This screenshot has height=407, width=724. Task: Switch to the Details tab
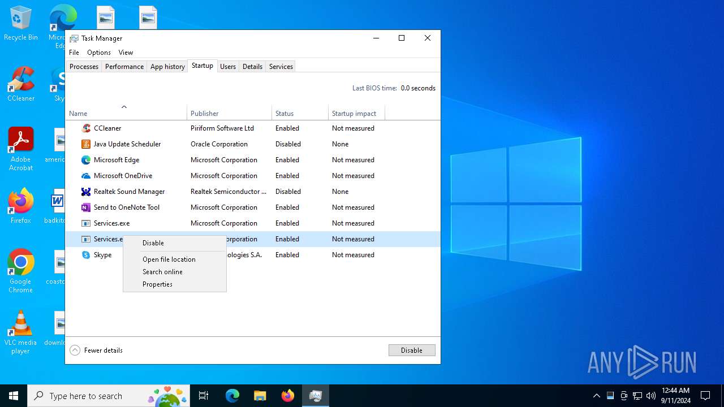pos(252,67)
